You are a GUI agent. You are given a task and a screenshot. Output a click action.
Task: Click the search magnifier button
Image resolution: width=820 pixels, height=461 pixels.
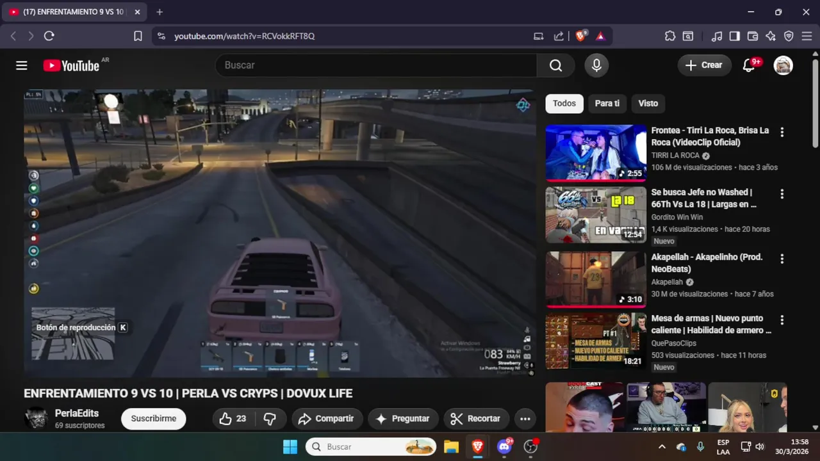pyautogui.click(x=555, y=65)
